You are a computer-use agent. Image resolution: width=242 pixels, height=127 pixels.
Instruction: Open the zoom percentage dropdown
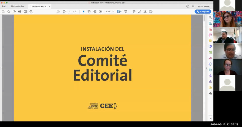(x=113, y=12)
